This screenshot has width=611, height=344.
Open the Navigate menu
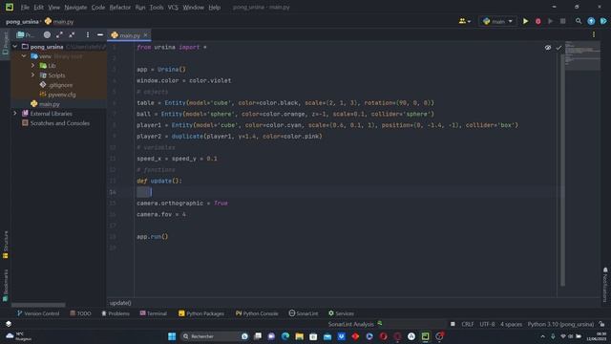75,8
